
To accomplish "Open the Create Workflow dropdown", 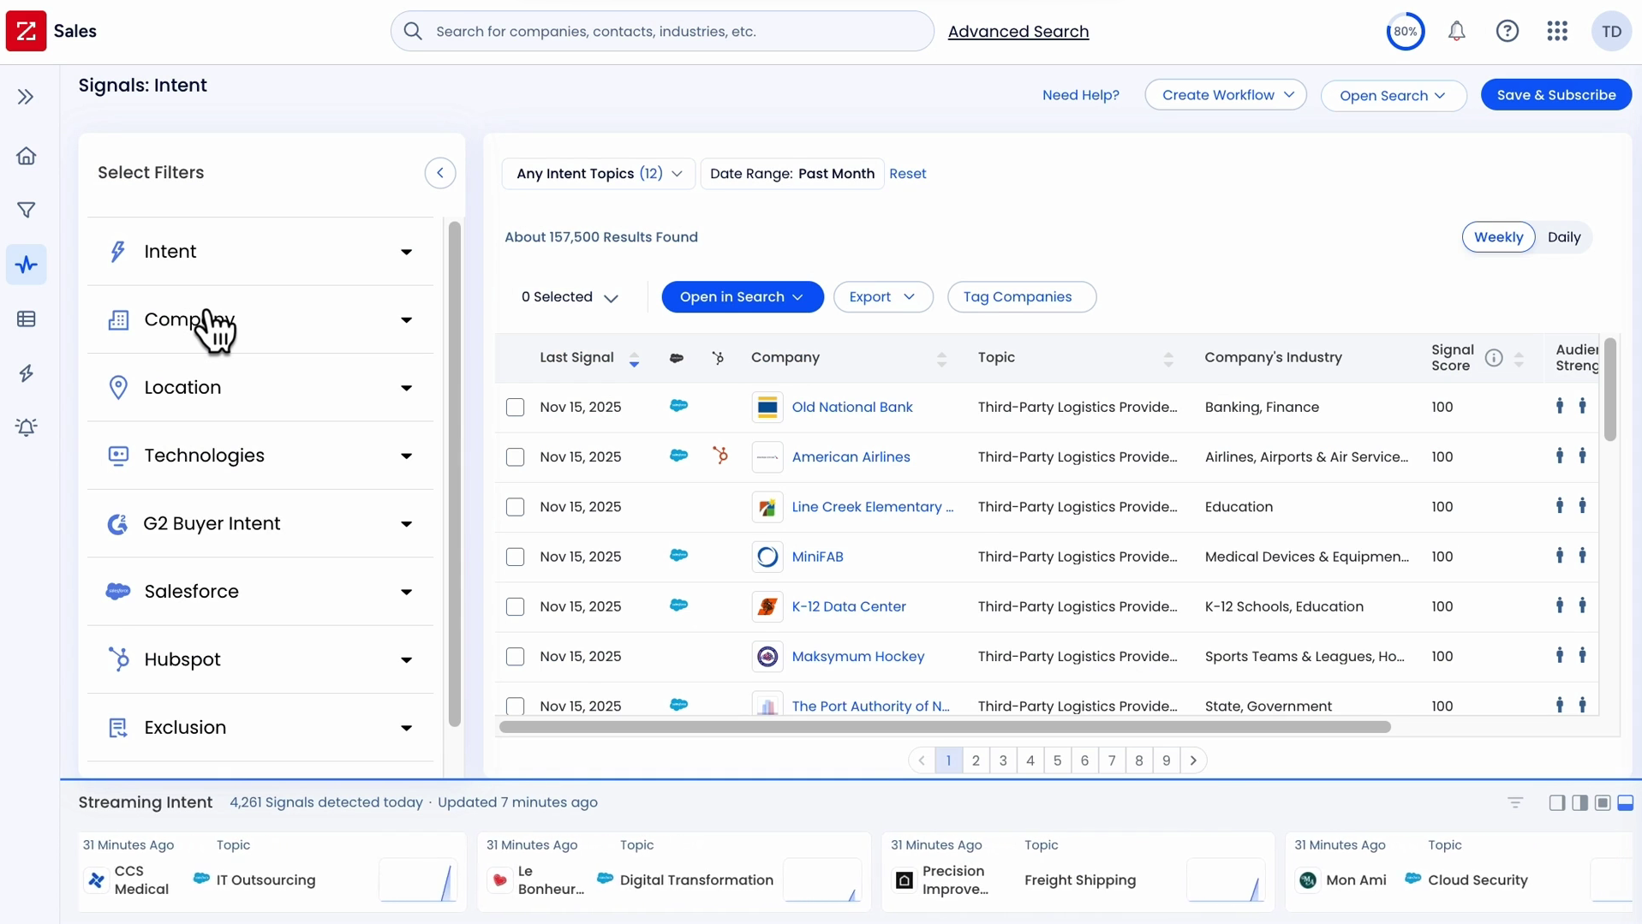I will click(1226, 95).
